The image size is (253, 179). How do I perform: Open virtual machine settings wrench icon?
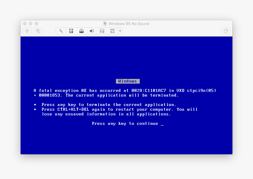[x=61, y=31]
